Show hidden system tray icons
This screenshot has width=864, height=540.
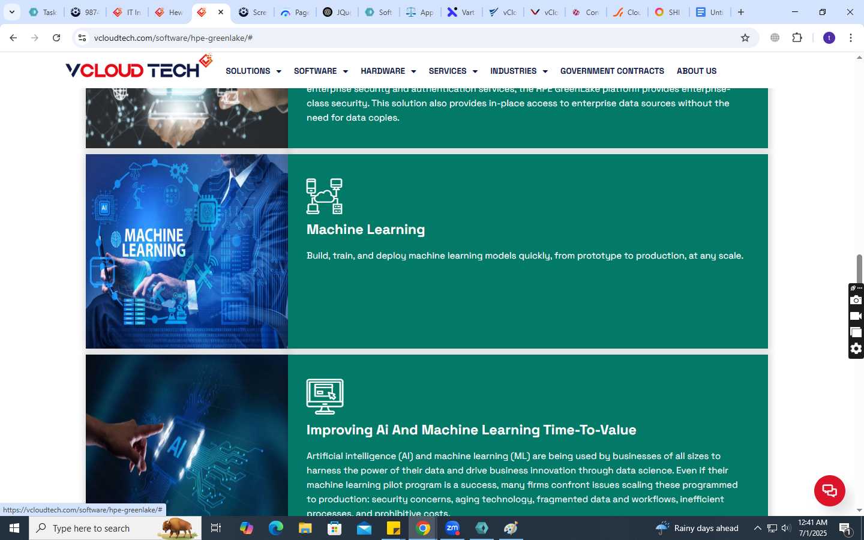[757, 528]
